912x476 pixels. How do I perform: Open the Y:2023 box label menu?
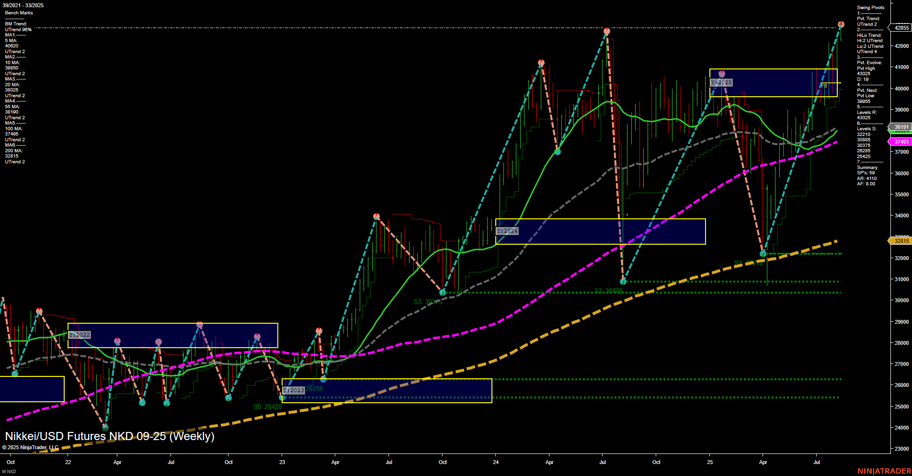294,390
